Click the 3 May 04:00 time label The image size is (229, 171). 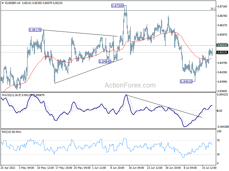[x=27, y=168]
